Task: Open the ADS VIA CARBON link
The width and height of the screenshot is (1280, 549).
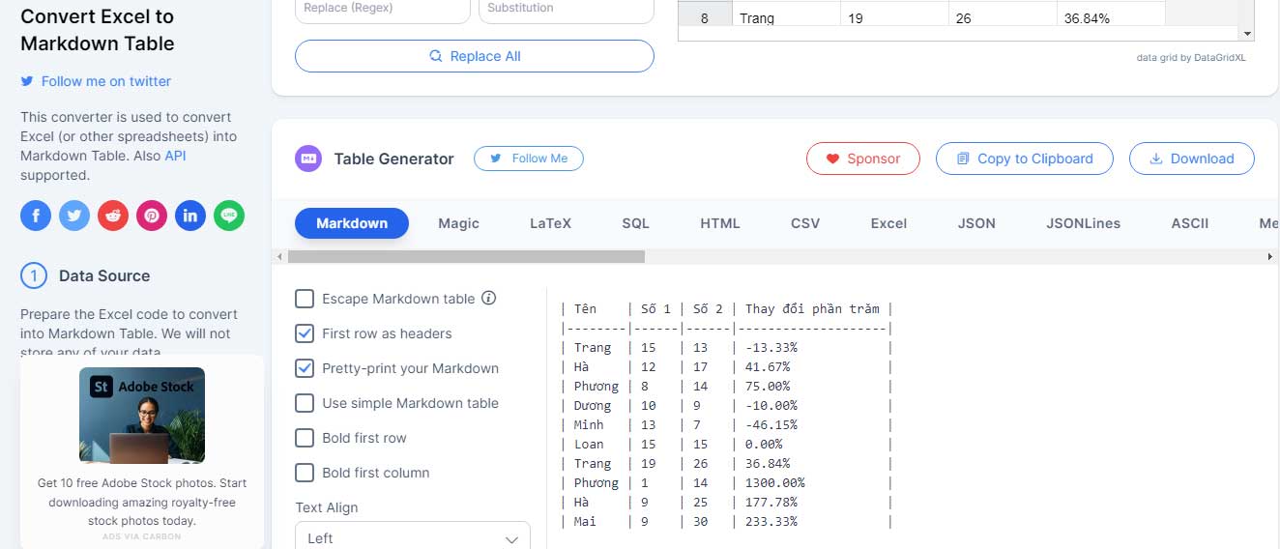Action: click(x=142, y=536)
